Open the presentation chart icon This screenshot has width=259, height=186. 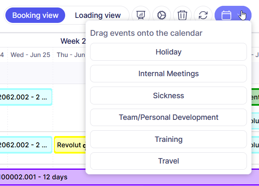pos(141,15)
